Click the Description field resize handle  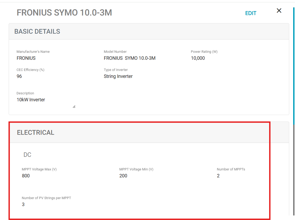pos(74,107)
